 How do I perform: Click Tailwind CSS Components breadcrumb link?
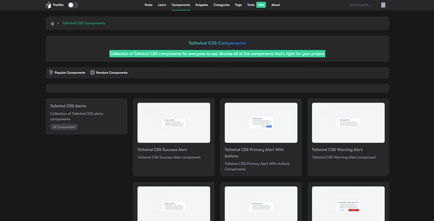(84, 23)
